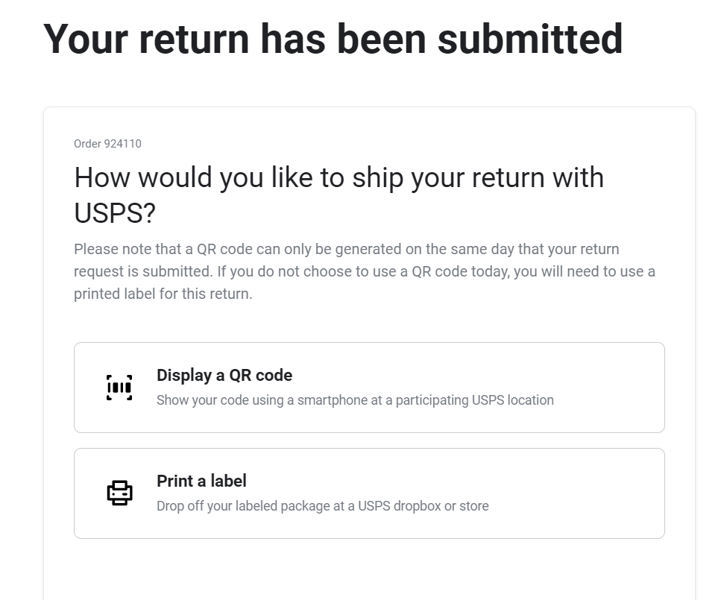This screenshot has height=600, width=721.
Task: Click 'USPS dropbox or store' in label description
Action: pyautogui.click(x=424, y=506)
